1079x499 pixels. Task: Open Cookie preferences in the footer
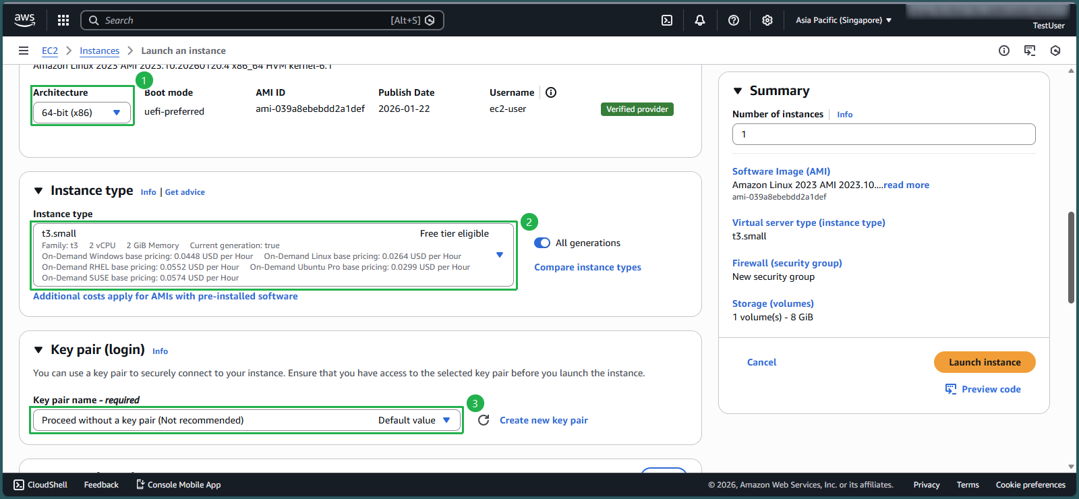pyautogui.click(x=1030, y=485)
